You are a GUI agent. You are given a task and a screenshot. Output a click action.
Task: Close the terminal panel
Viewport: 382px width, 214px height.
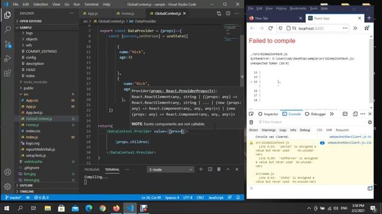[237, 169]
